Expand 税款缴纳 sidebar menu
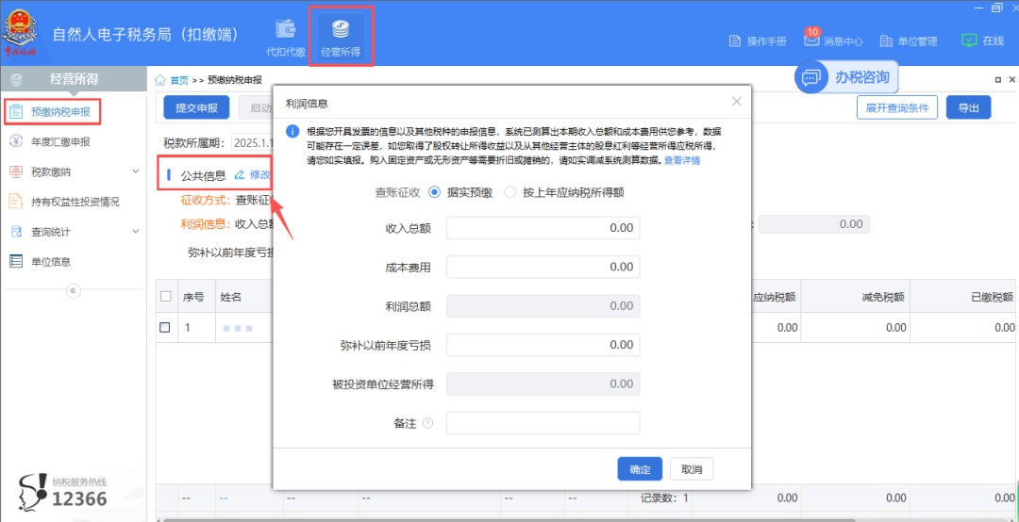Image resolution: width=1019 pixels, height=522 pixels. pyautogui.click(x=135, y=171)
